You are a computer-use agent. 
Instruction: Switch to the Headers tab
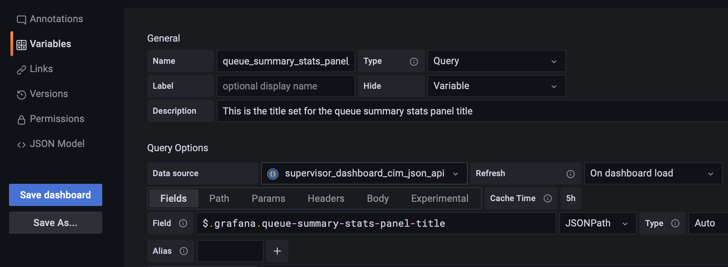click(326, 198)
